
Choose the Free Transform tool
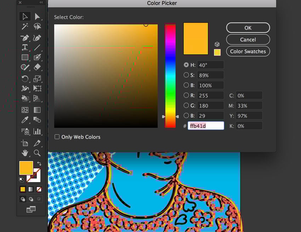tap(37, 88)
